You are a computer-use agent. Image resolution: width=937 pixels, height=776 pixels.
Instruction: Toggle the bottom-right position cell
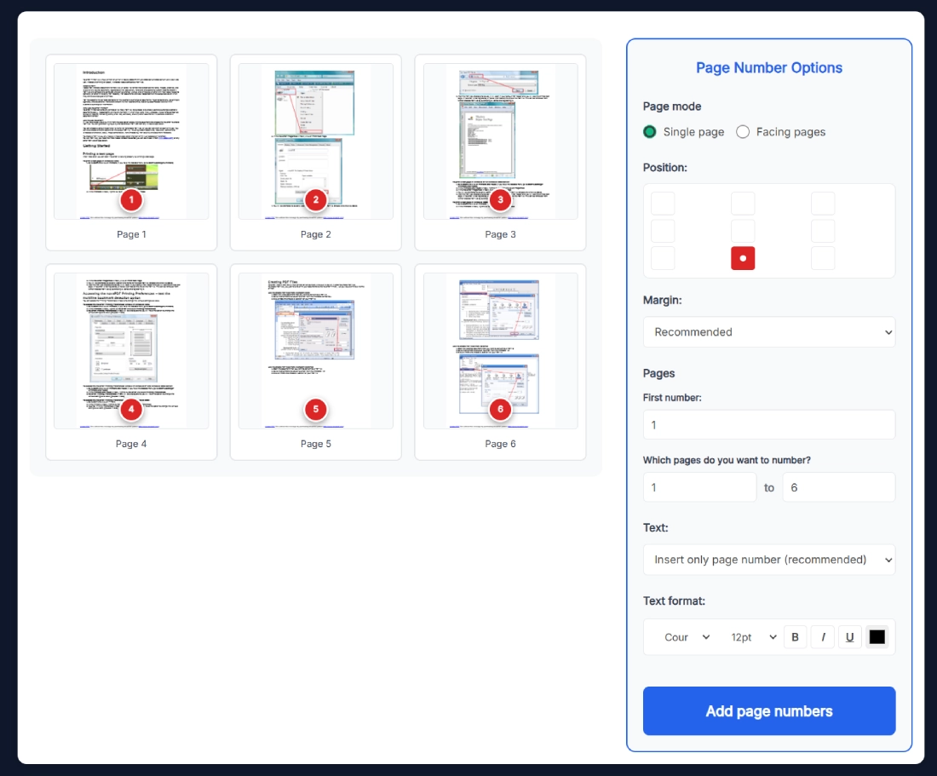(822, 257)
